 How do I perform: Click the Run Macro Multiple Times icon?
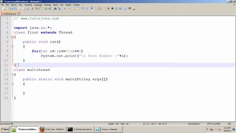click(x=120, y=8)
